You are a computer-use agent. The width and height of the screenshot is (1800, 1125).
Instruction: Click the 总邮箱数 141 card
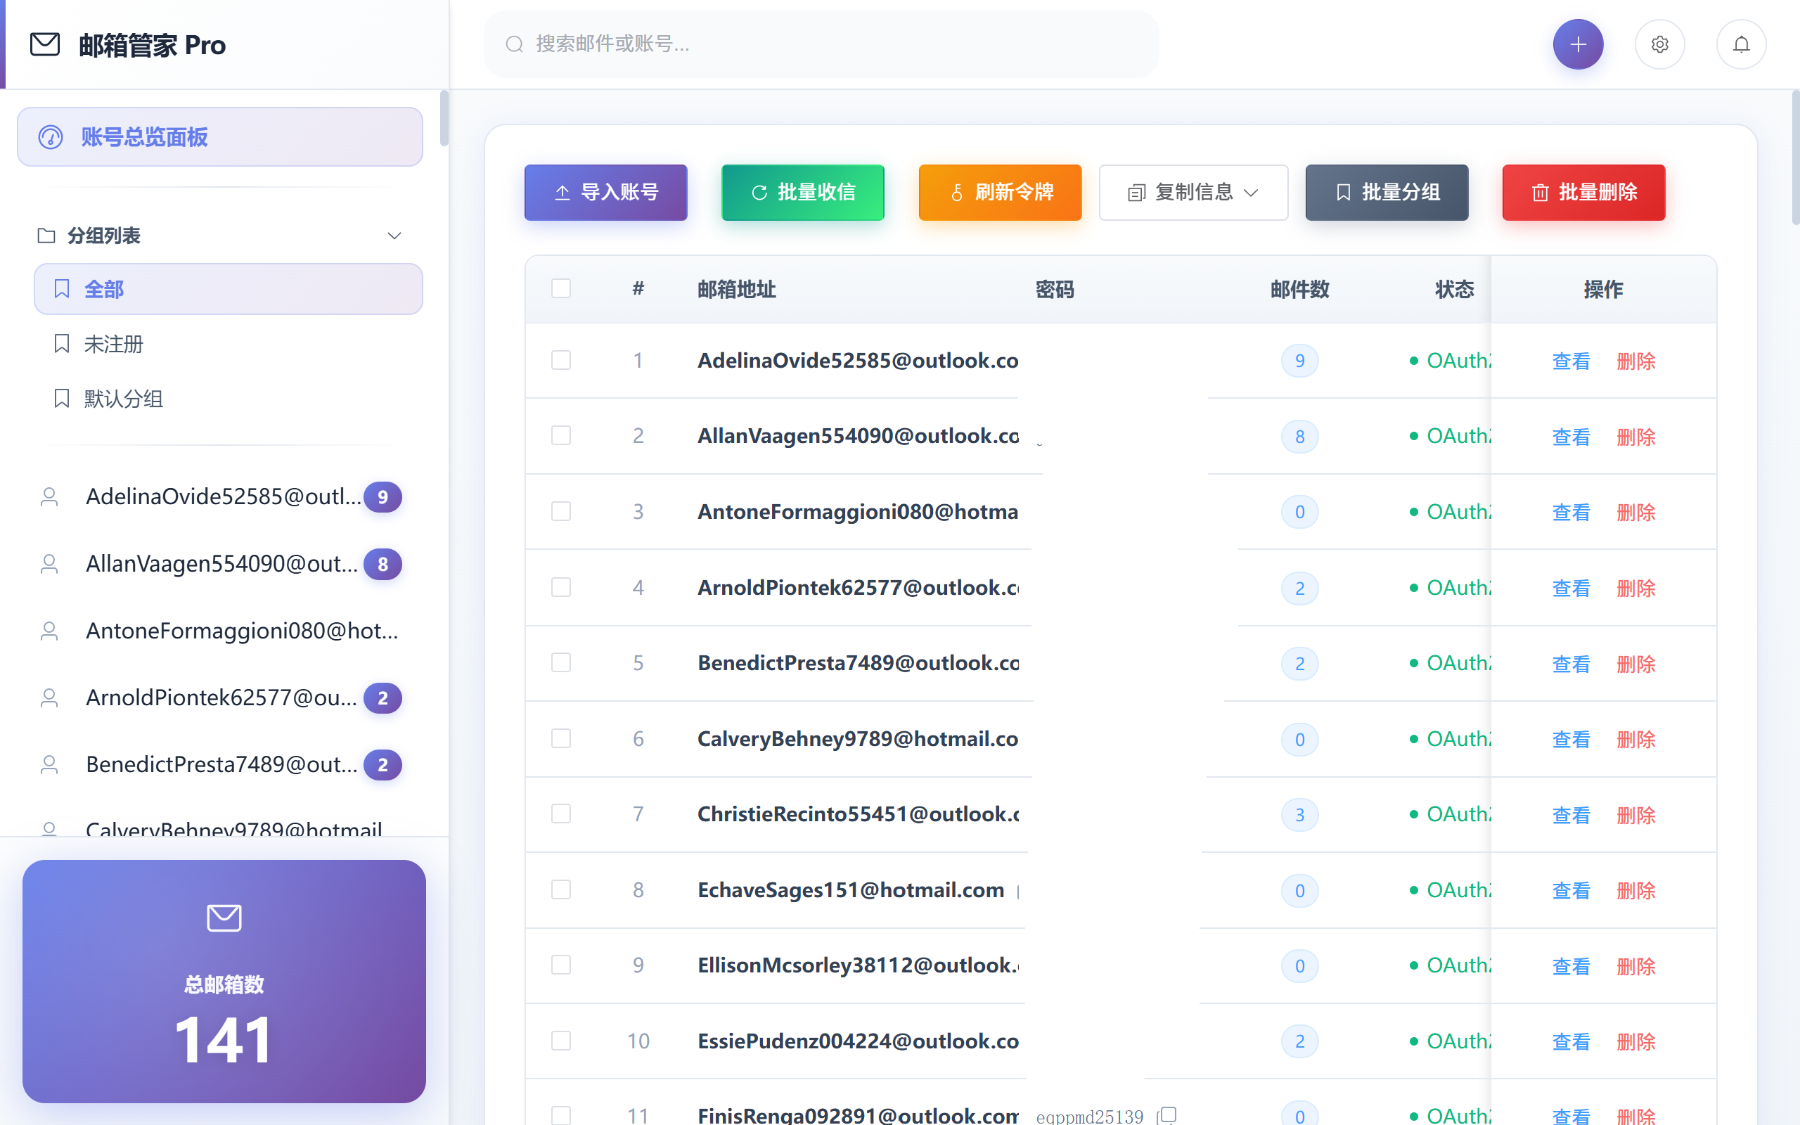point(224,982)
